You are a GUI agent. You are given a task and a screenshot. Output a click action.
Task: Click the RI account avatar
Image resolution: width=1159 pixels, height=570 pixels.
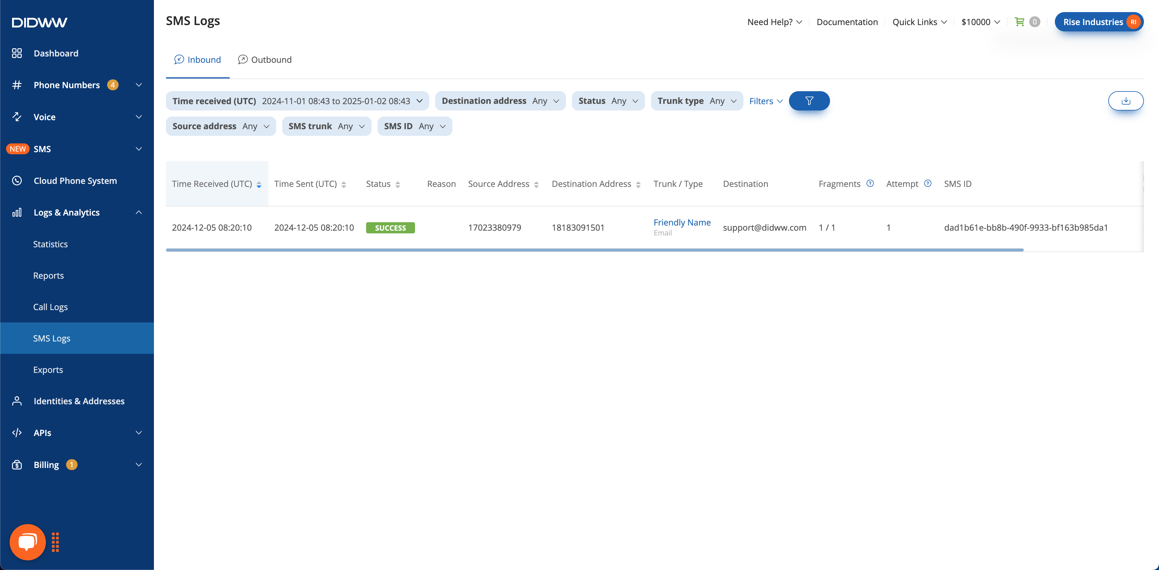1133,22
